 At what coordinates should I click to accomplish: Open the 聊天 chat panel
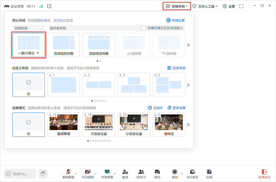click(x=157, y=174)
